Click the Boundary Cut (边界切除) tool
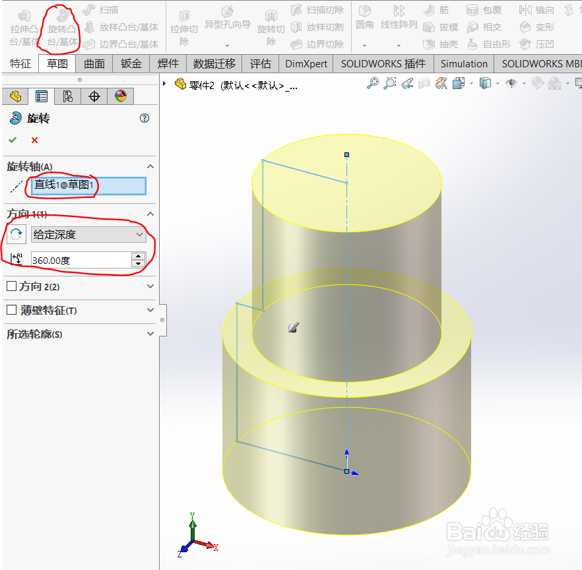This screenshot has width=582, height=570. [317, 44]
